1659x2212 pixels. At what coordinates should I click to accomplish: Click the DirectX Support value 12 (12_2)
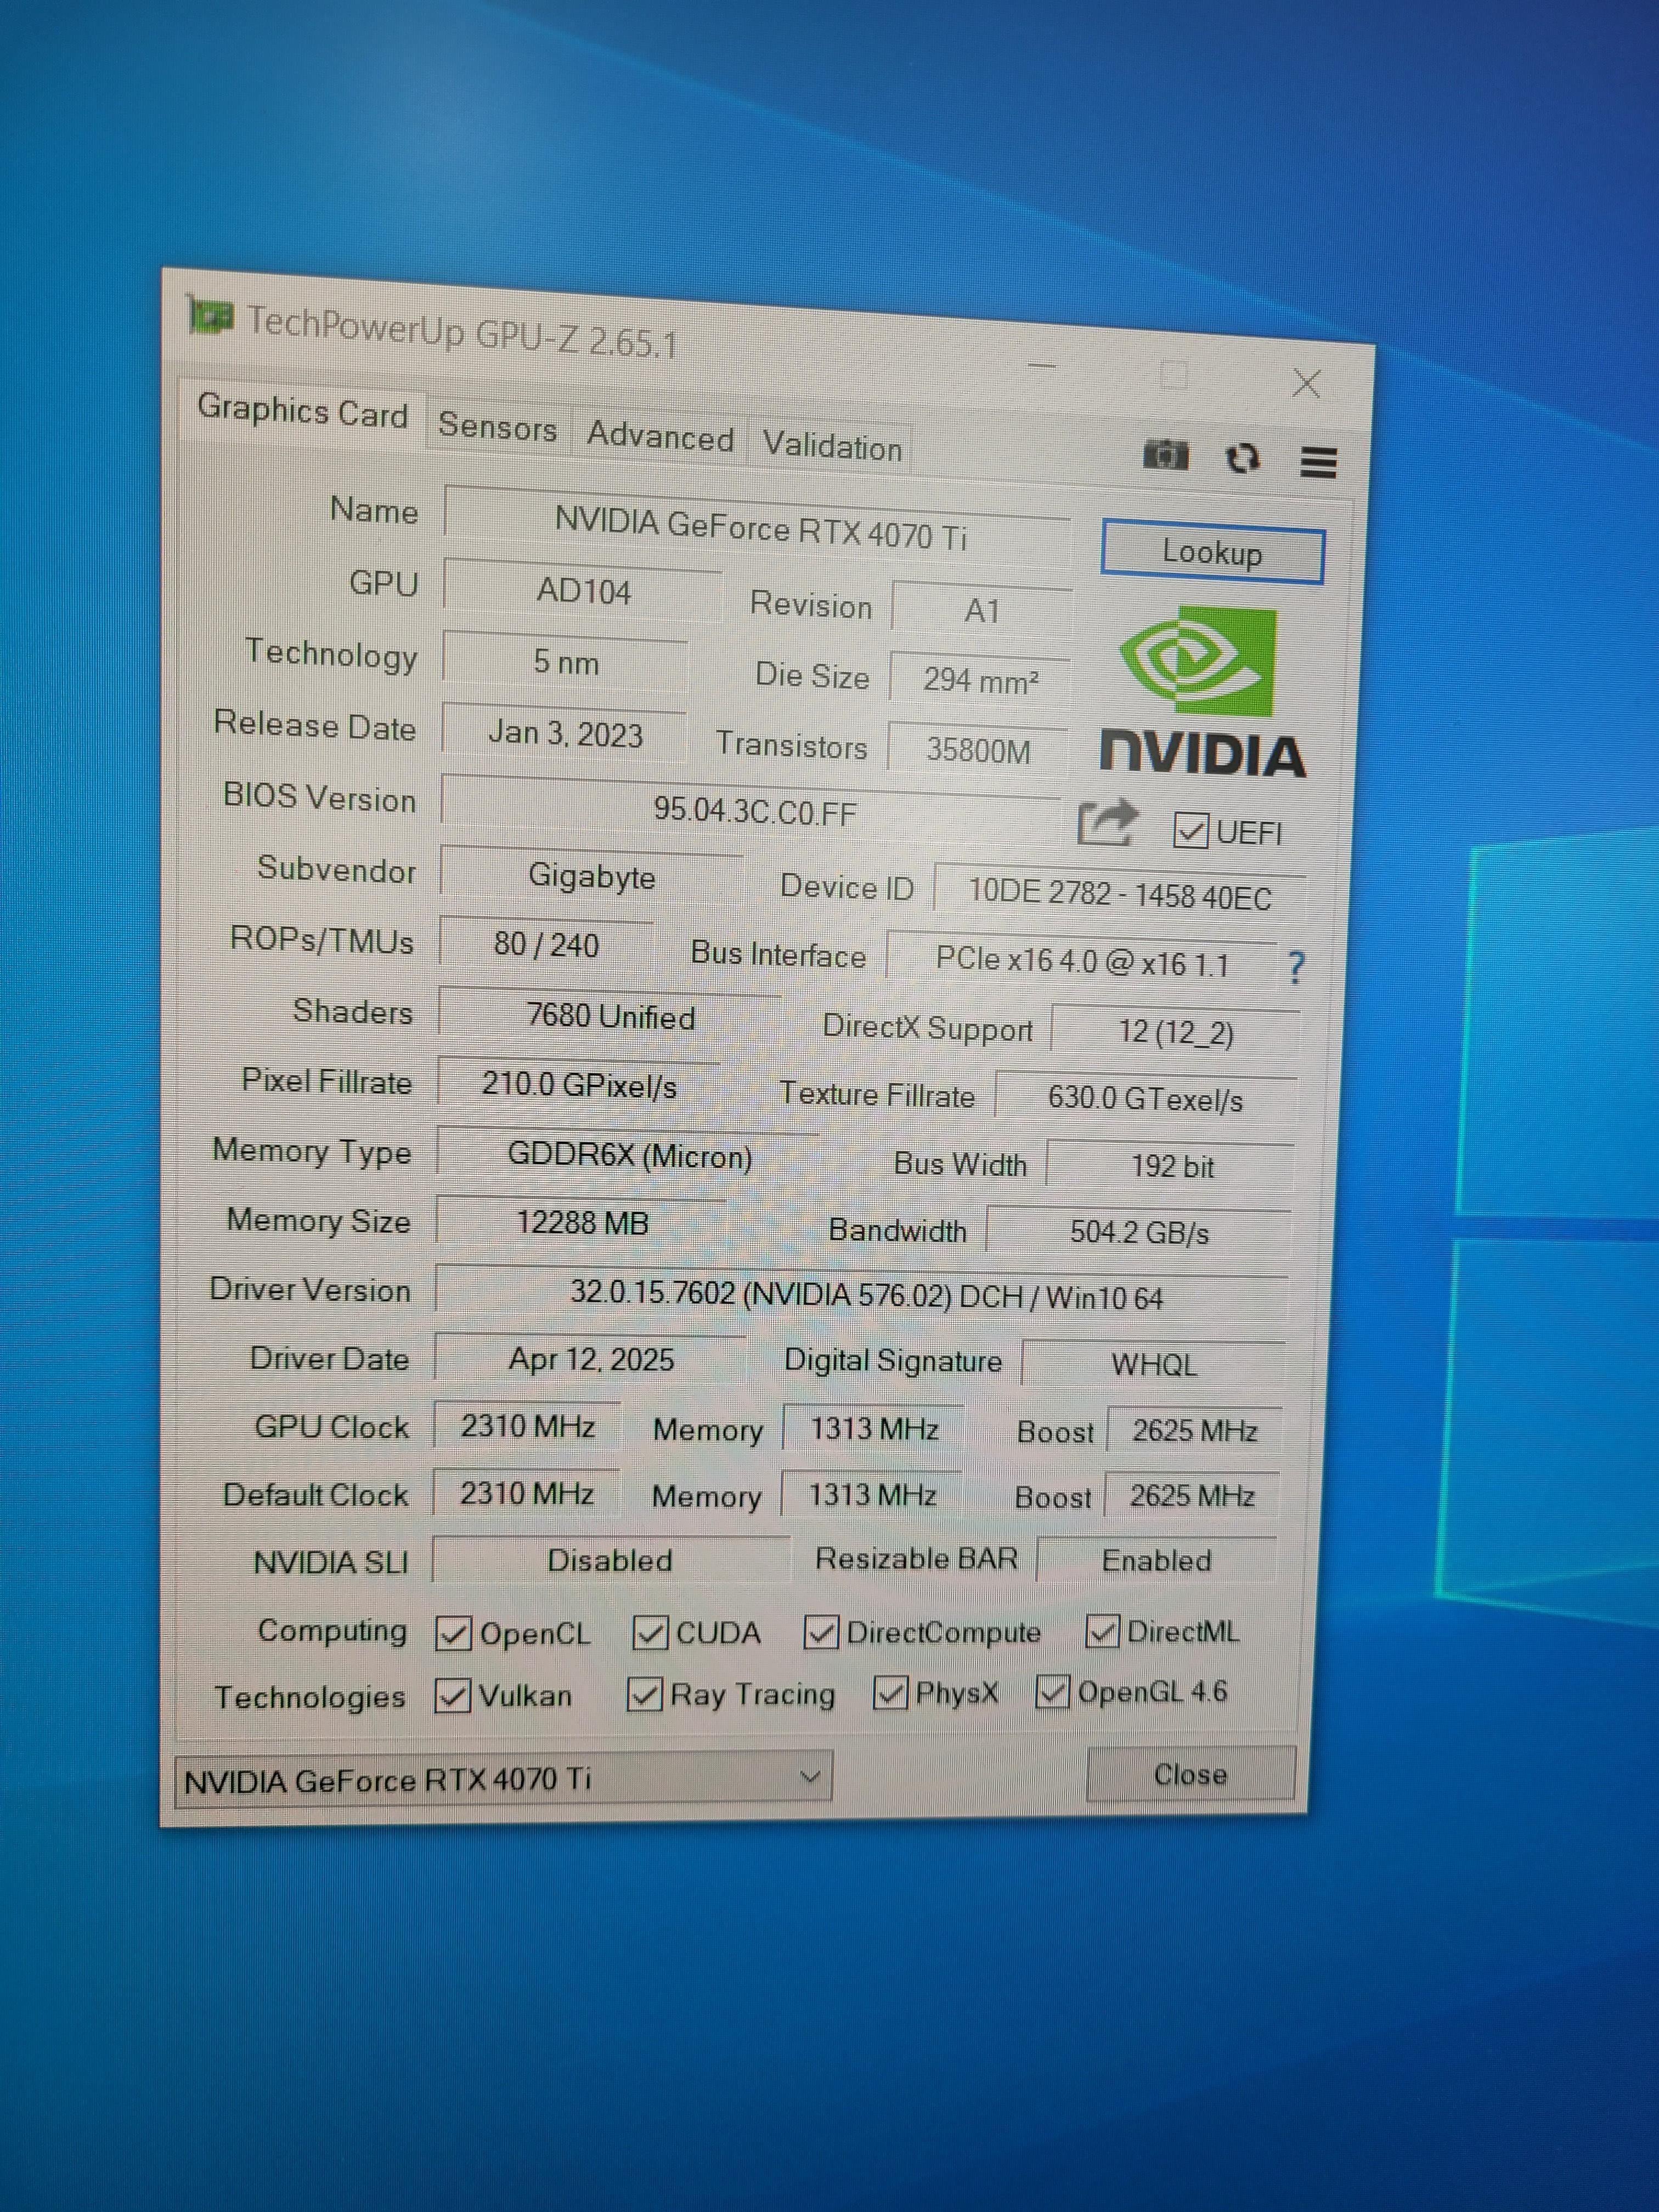(1176, 1031)
